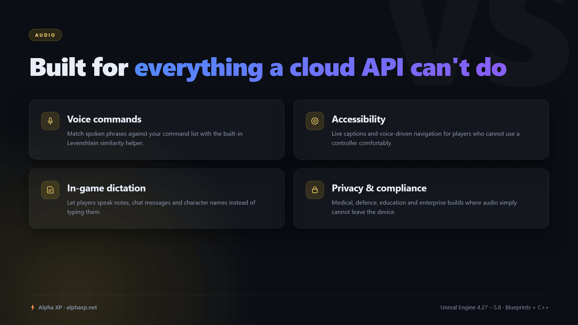Click the AUDIO badge pill

click(x=45, y=35)
